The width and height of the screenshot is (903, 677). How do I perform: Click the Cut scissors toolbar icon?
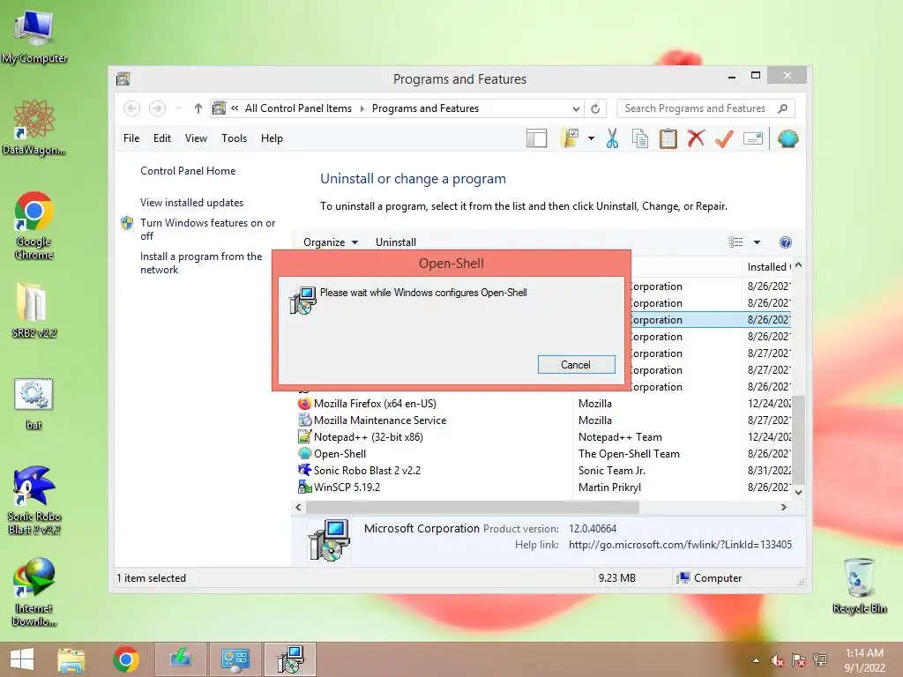tap(612, 138)
